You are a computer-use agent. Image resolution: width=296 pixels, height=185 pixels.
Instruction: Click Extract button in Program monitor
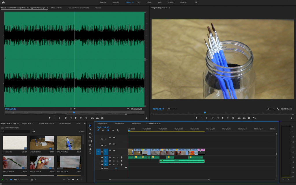[x=244, y=118]
